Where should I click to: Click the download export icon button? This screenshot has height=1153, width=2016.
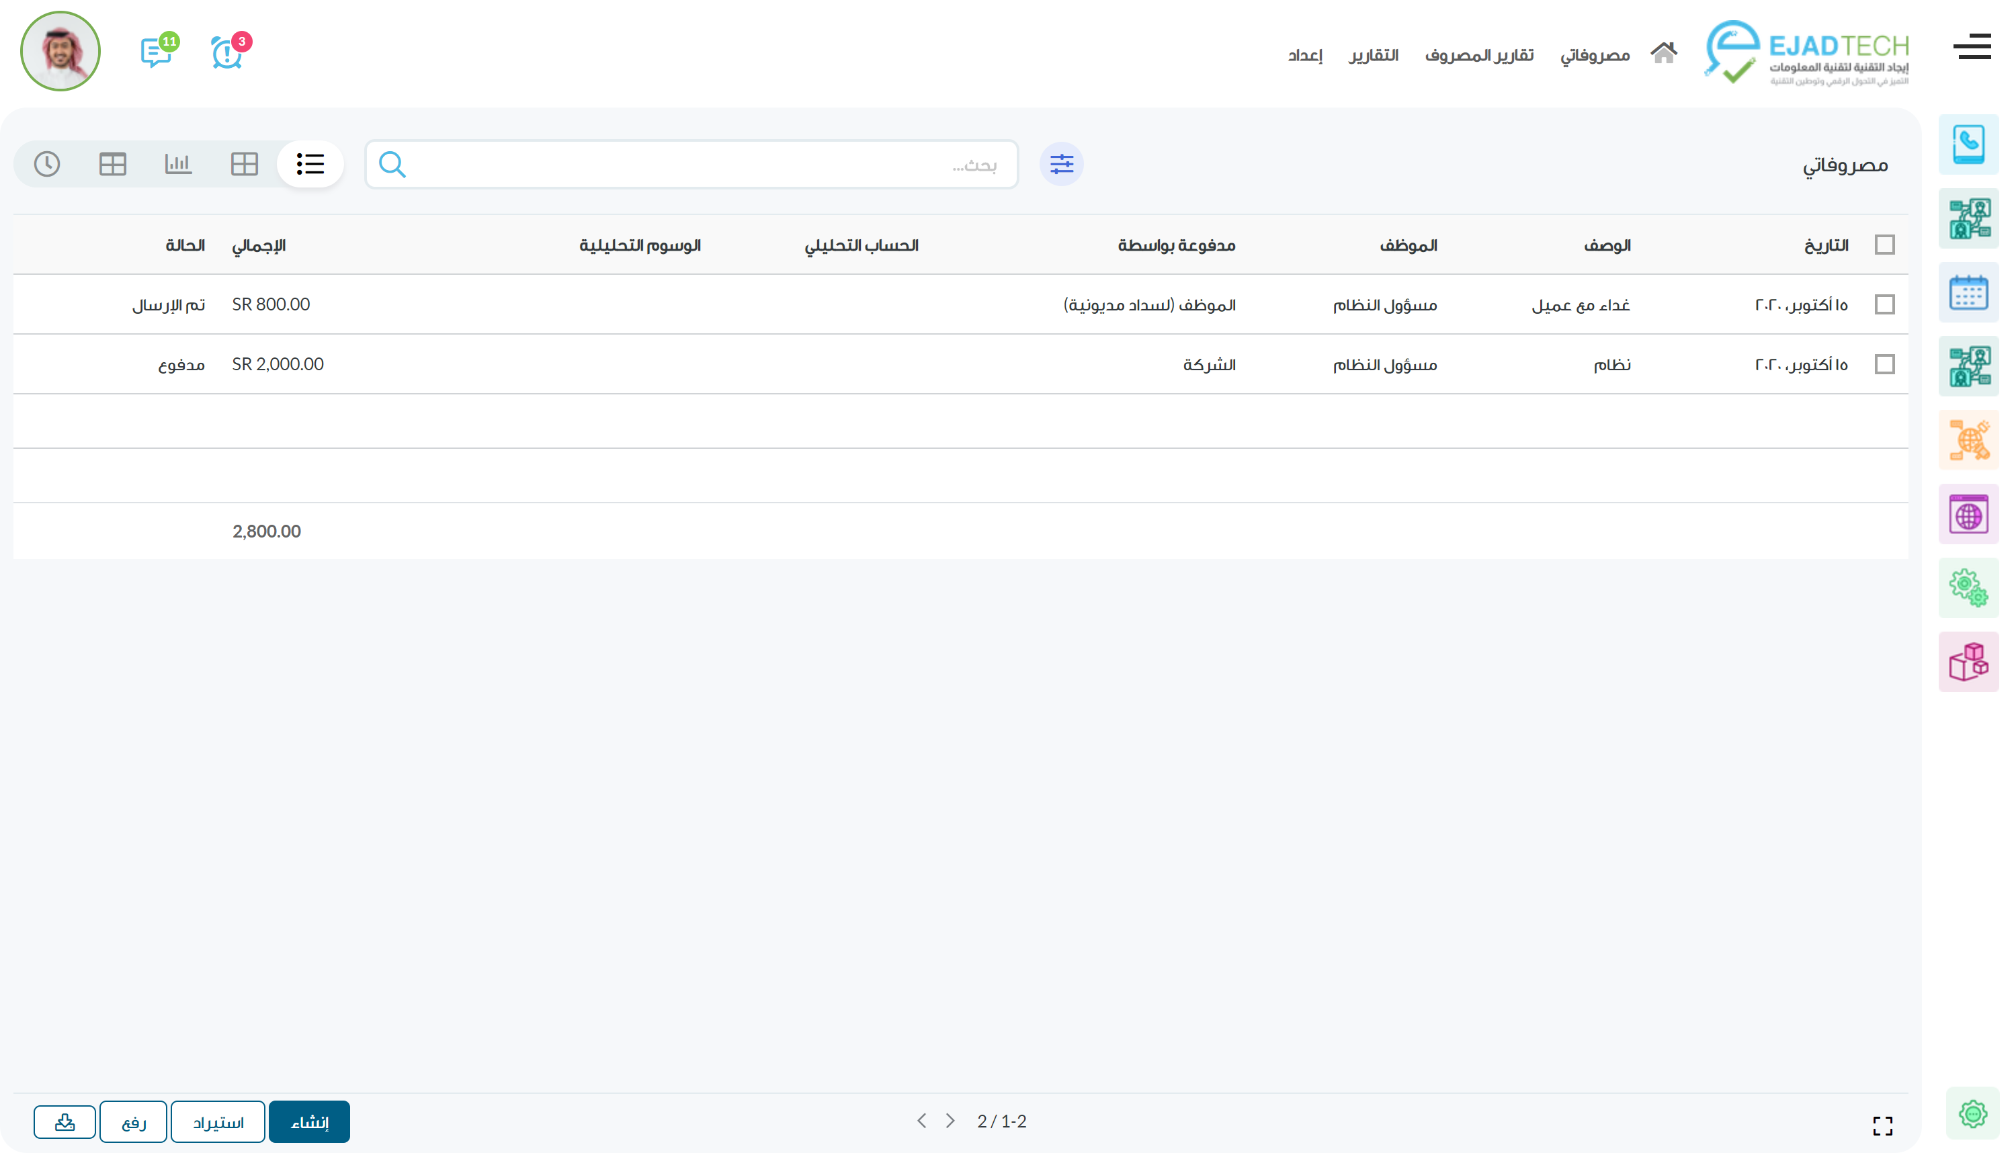(x=65, y=1121)
